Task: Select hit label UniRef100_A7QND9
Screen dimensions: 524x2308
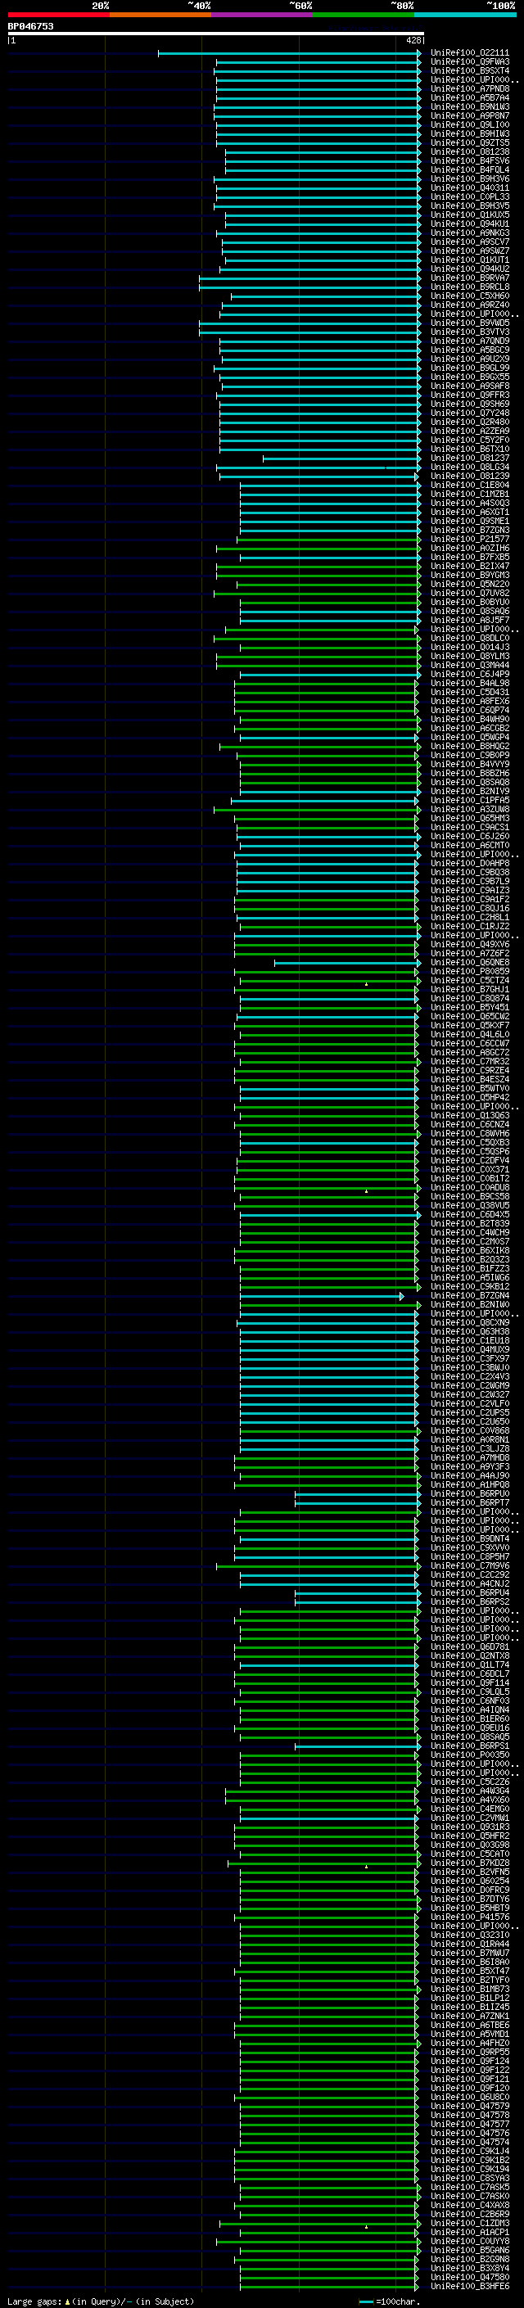Action: pos(469,341)
